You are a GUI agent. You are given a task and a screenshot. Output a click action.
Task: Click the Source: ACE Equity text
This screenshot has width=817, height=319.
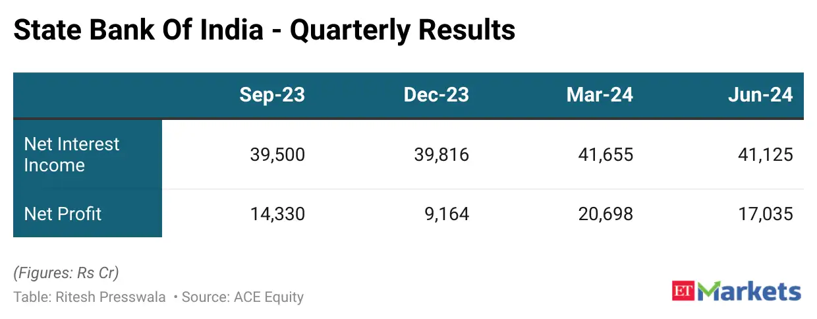pyautogui.click(x=242, y=297)
